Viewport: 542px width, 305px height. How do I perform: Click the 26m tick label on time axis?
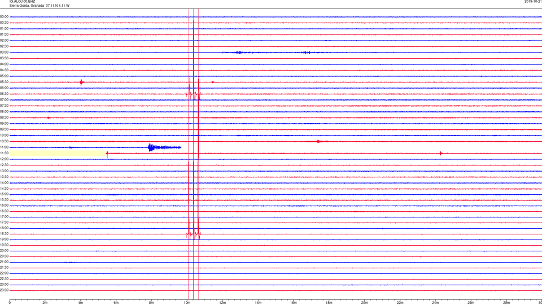(x=471, y=303)
